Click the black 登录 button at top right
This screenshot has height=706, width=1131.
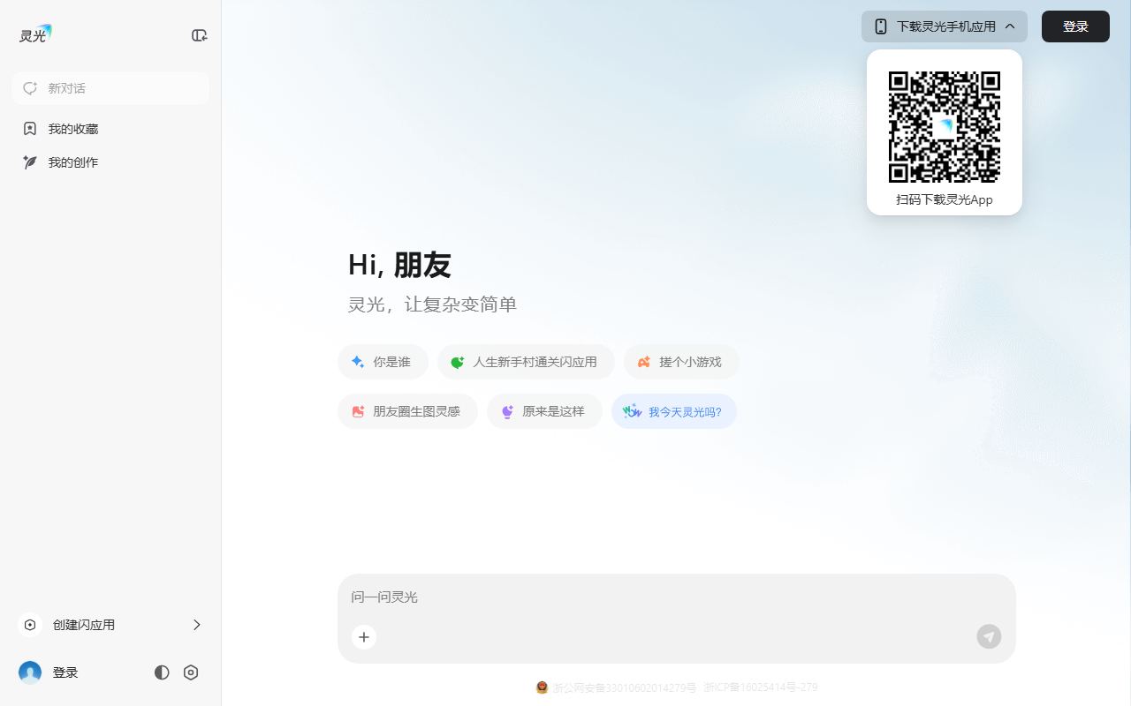(x=1075, y=26)
